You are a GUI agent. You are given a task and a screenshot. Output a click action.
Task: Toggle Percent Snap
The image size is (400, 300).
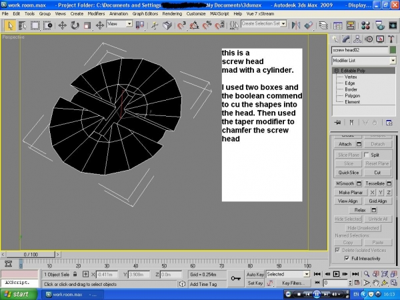[207, 25]
